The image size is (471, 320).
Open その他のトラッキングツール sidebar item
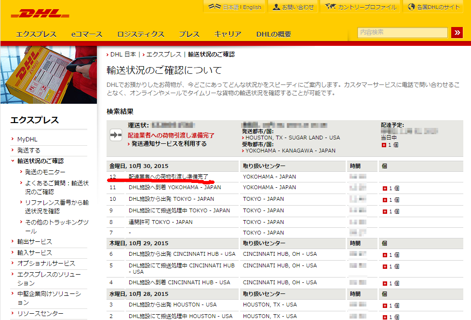[x=57, y=226]
